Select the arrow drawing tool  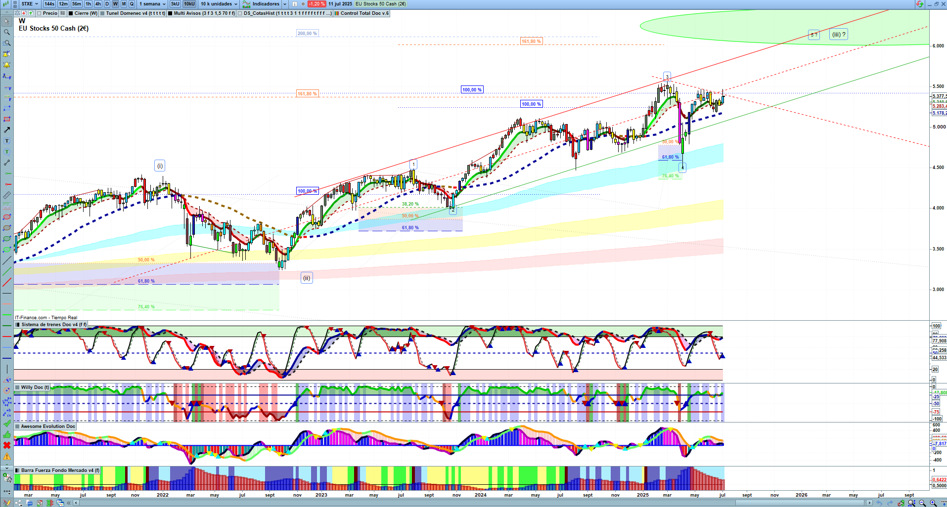7,130
